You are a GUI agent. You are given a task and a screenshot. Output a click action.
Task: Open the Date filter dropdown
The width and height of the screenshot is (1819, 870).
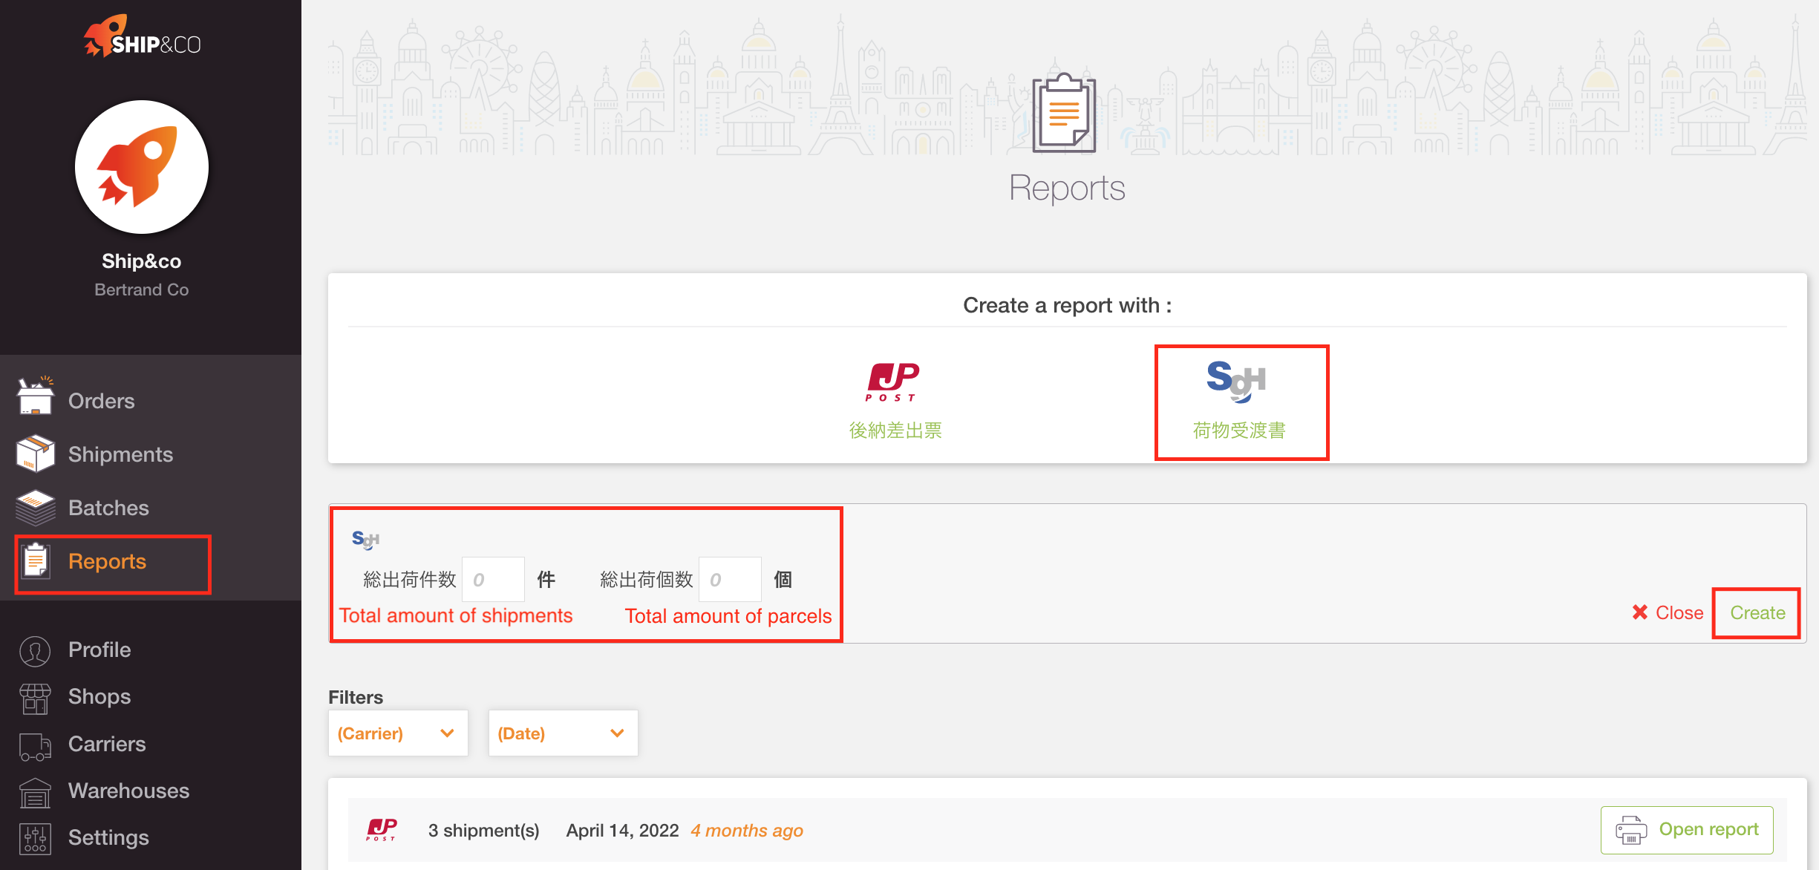coord(563,733)
